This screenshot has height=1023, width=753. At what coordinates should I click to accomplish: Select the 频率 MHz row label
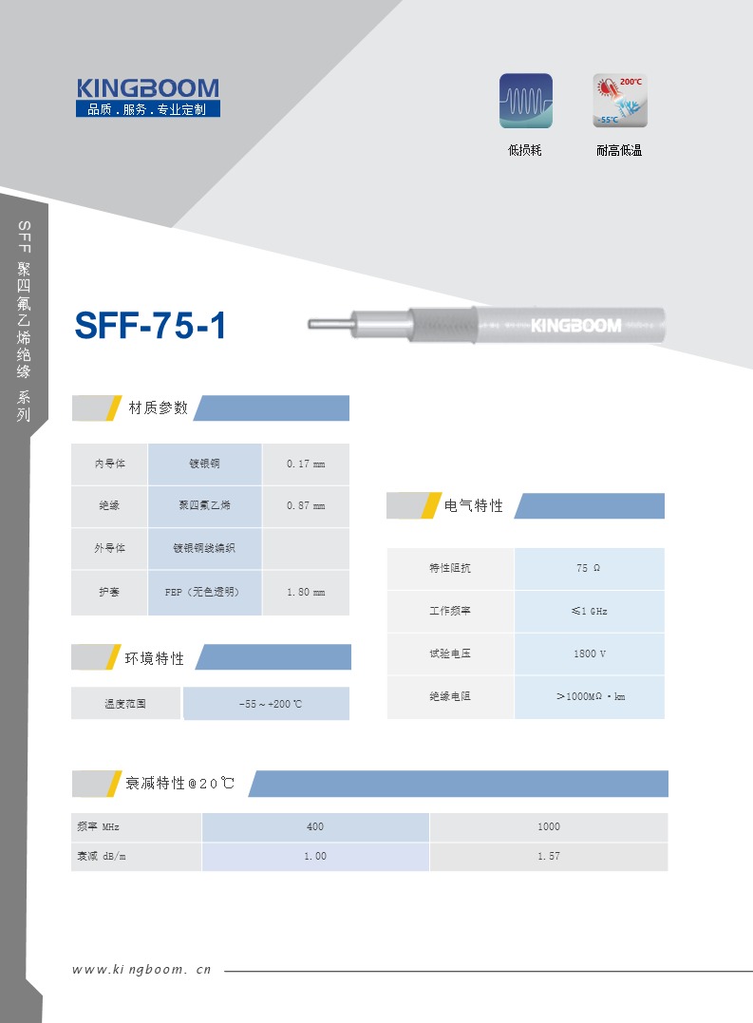[136, 826]
